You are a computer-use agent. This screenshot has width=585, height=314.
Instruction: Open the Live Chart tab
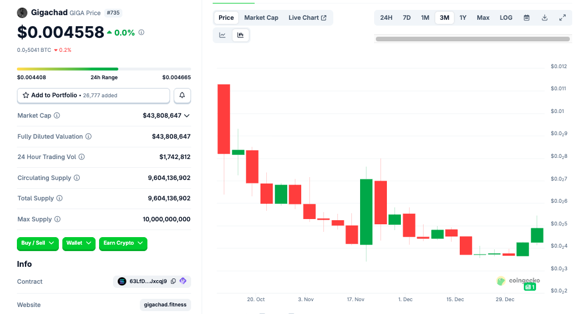point(308,17)
